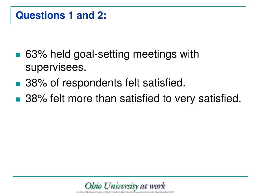Click the word 'respondents' in the second bullet

coord(92,83)
